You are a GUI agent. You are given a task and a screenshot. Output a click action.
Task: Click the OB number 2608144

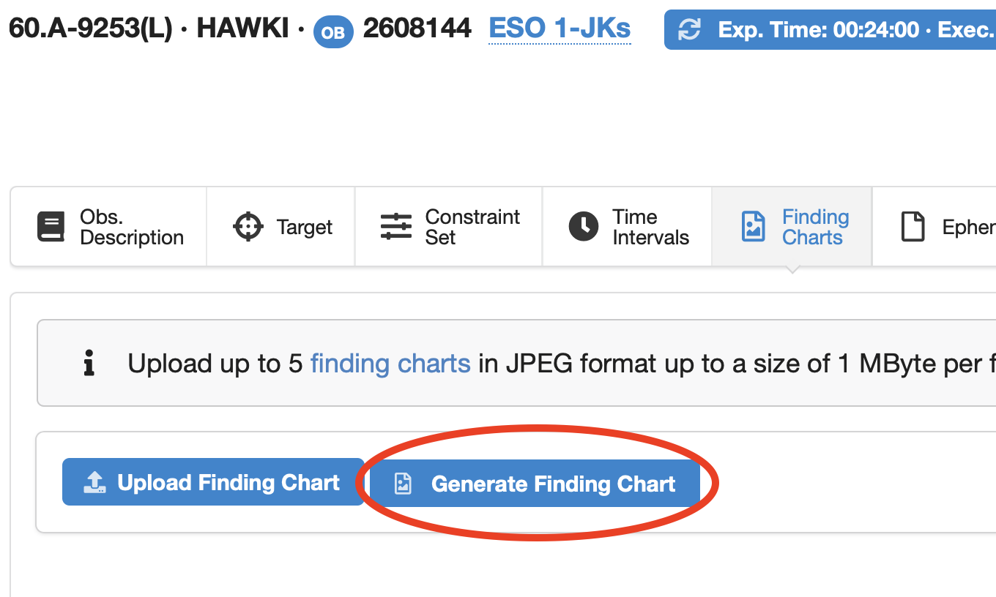(417, 29)
